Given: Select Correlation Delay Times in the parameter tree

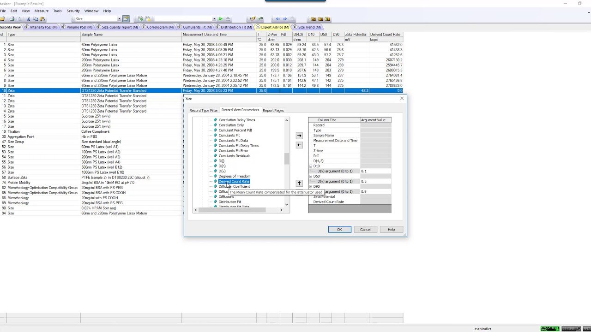Looking at the screenshot, I should 236,120.
